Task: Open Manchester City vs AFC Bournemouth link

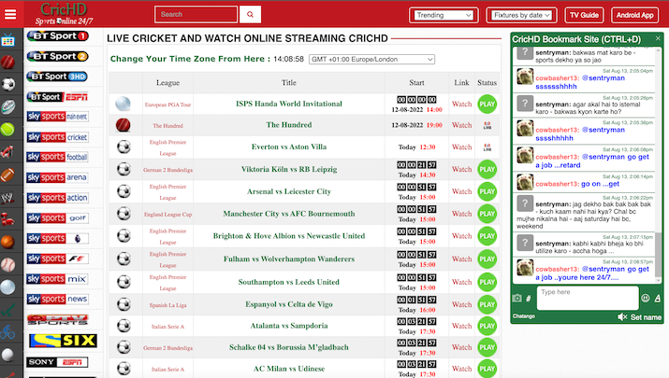Action: [289, 214]
